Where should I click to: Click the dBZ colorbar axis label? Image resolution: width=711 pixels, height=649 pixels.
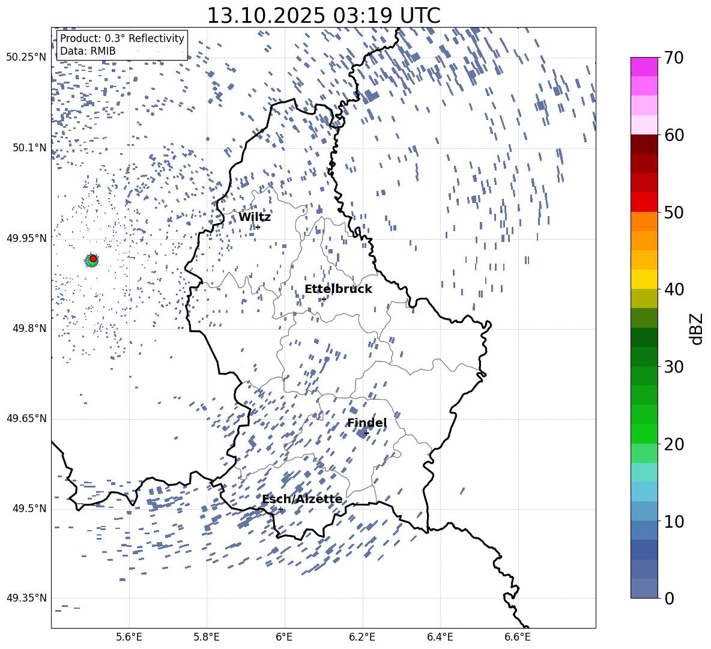(x=697, y=328)
